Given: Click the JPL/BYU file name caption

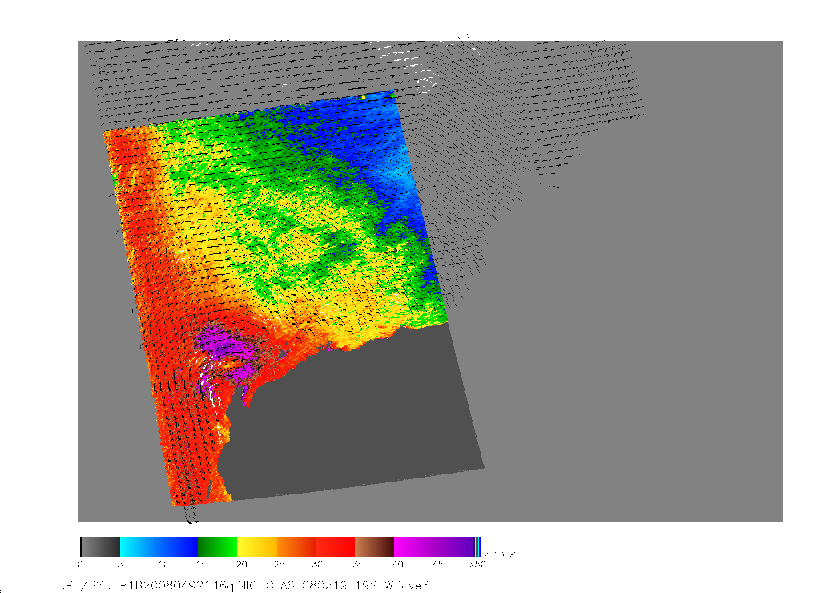Looking at the screenshot, I should [x=244, y=586].
